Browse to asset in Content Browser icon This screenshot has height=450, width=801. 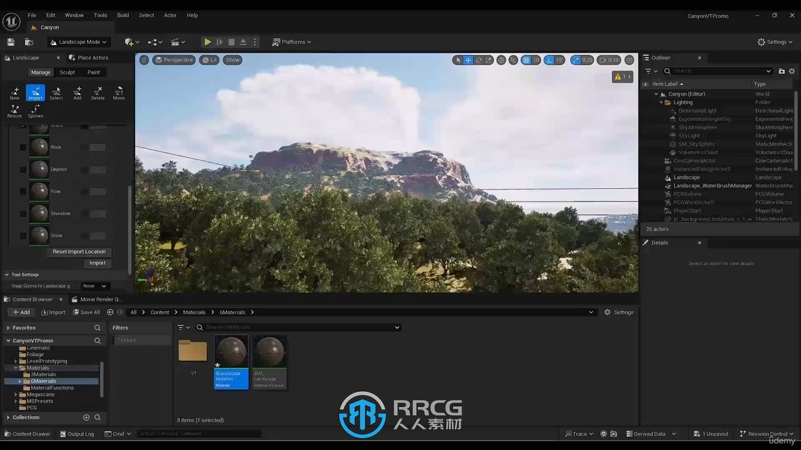[x=29, y=42]
